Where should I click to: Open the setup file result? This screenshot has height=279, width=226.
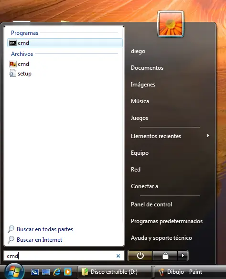coord(20,74)
